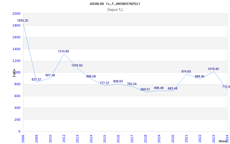Select the y-axis tick label 1200

tap(17, 61)
